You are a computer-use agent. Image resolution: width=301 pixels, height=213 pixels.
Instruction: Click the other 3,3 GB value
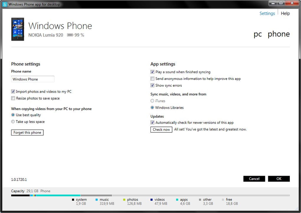pyautogui.click(x=208, y=204)
